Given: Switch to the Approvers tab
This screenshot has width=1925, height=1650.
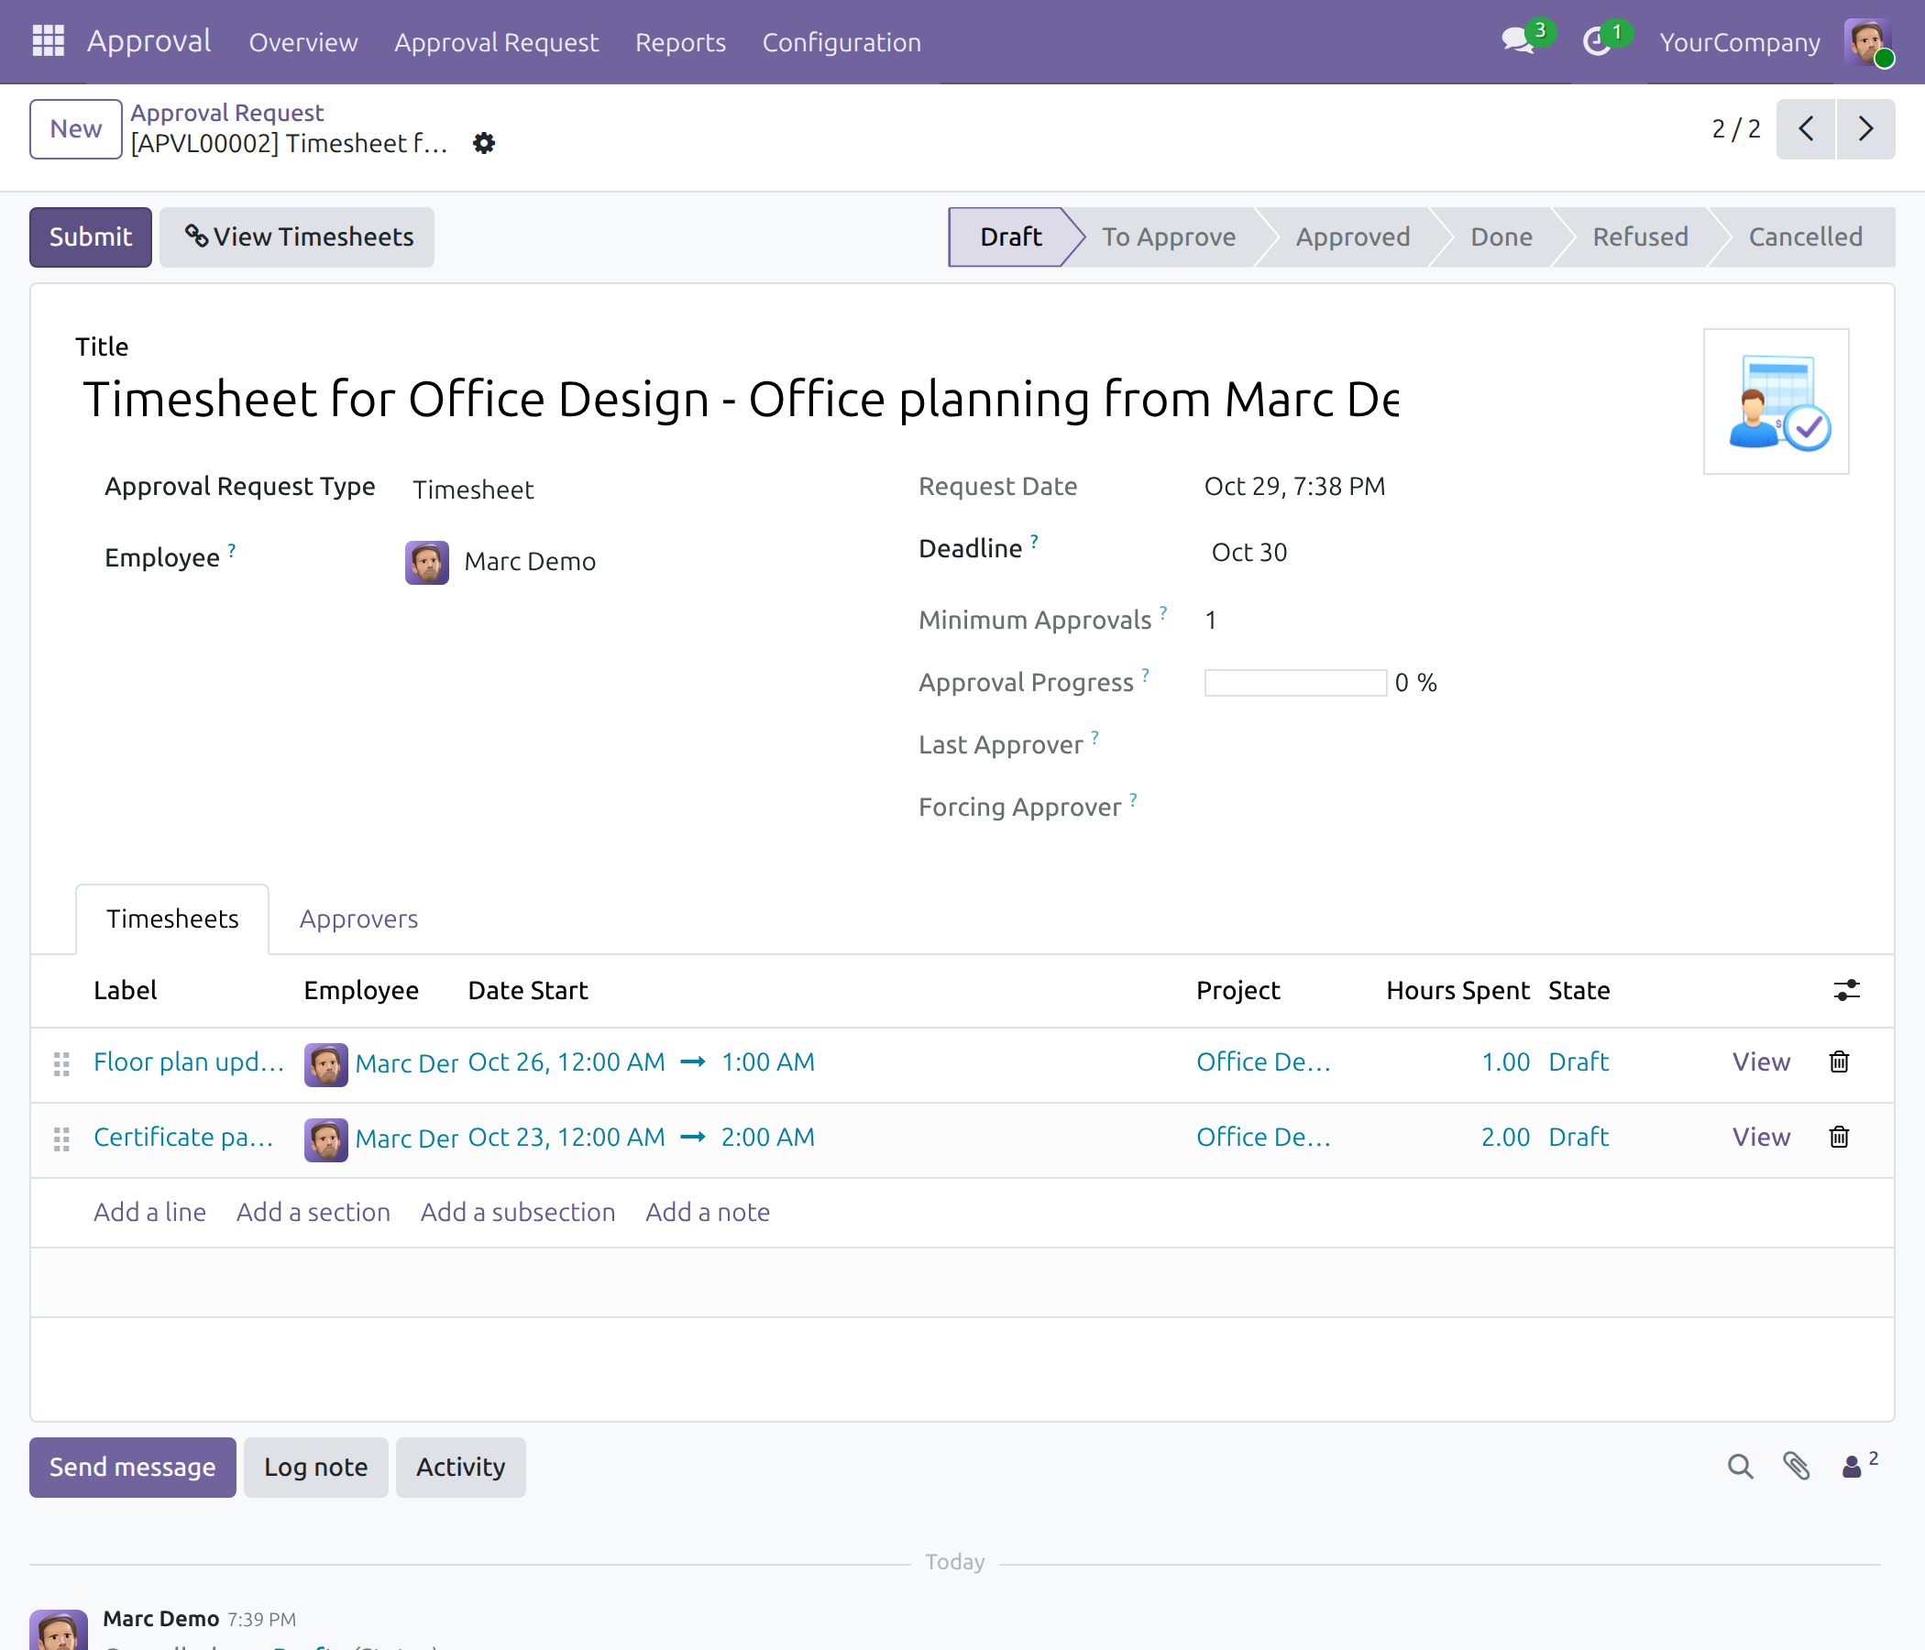Looking at the screenshot, I should (358, 919).
